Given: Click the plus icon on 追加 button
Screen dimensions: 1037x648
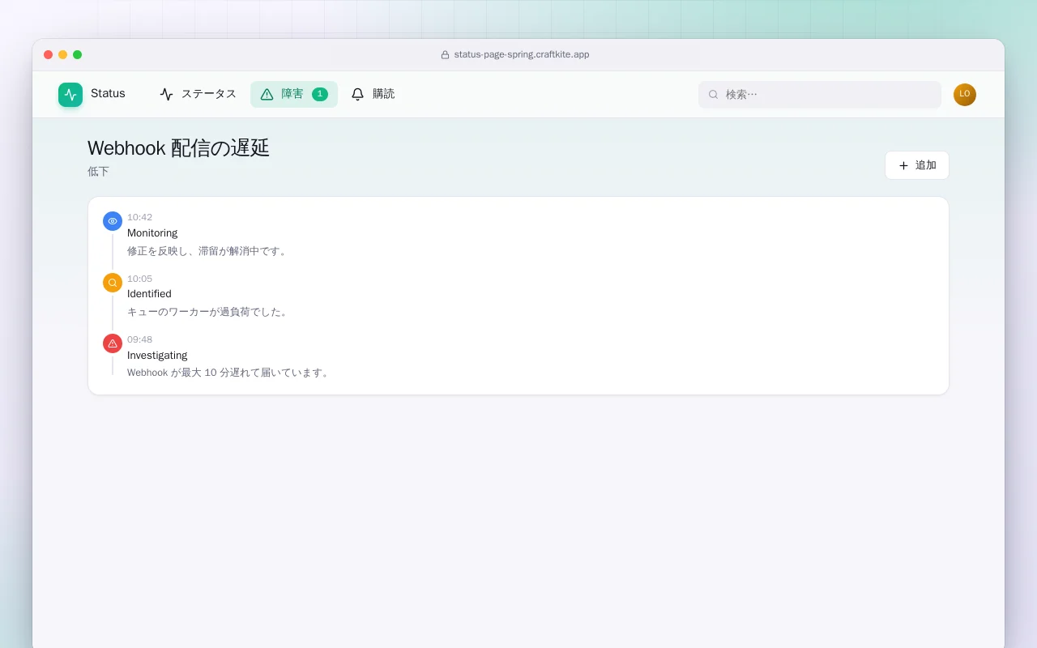Looking at the screenshot, I should pyautogui.click(x=903, y=165).
